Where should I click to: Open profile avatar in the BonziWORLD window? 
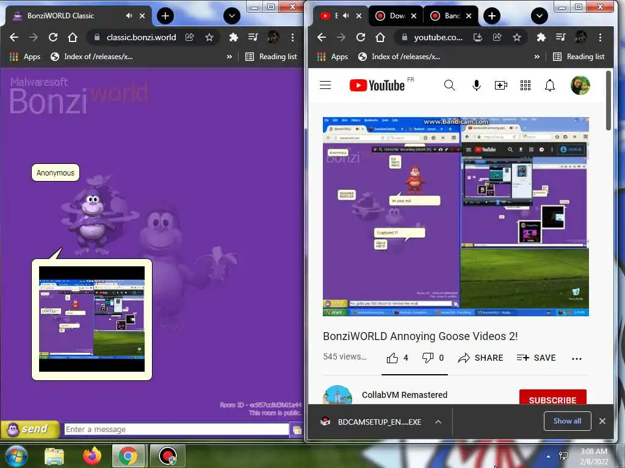(273, 37)
